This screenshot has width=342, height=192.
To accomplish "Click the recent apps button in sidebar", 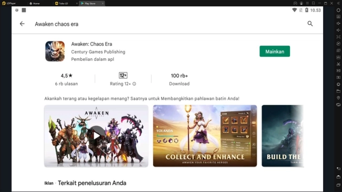I will coord(338,185).
